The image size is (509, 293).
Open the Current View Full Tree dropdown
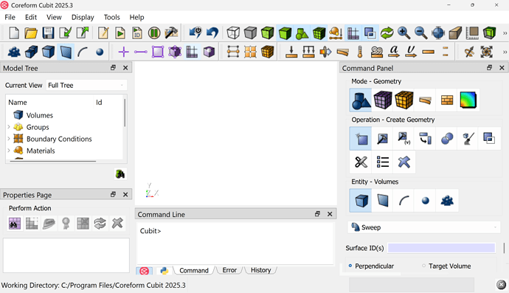point(86,85)
